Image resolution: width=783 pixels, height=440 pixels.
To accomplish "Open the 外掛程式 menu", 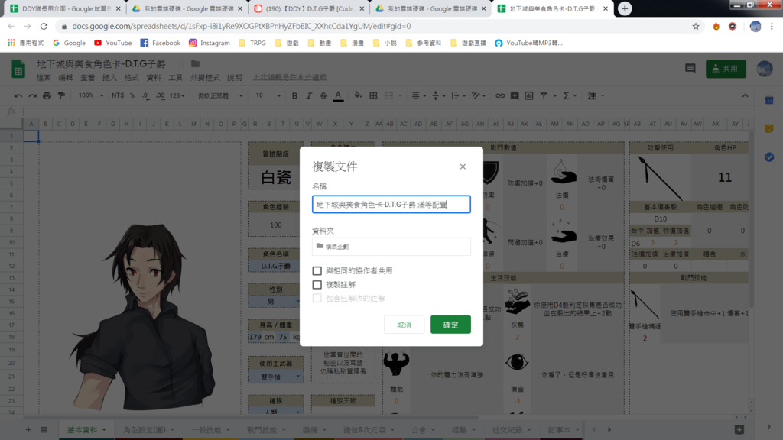I will (205, 77).
